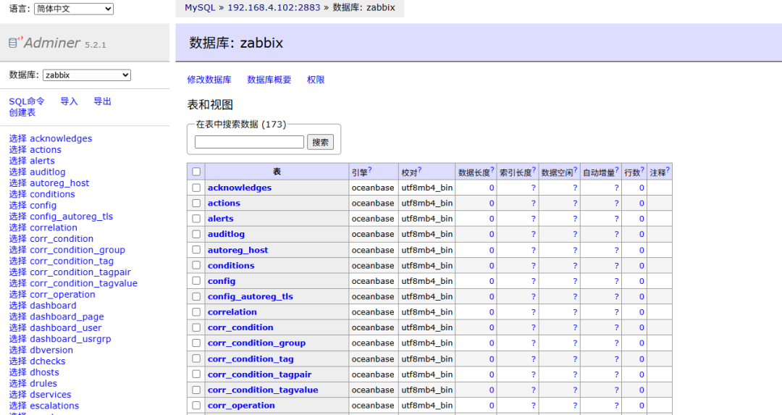Open help mark next to 索引长度 header
The height and width of the screenshot is (415, 782).
coord(534,169)
